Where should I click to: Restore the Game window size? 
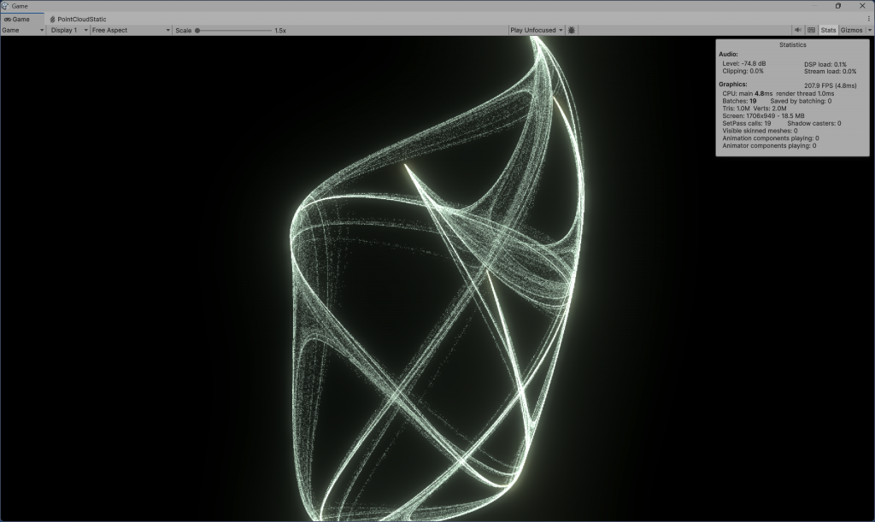[x=837, y=6]
